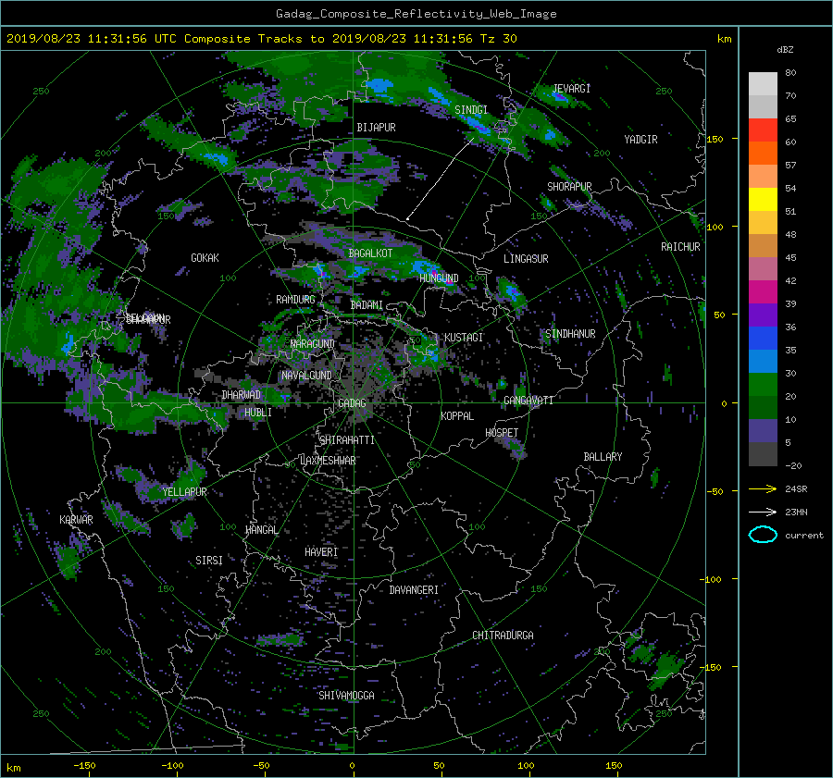833x778 pixels.
Task: Click the GADAG radar center label
Action: tap(352, 403)
